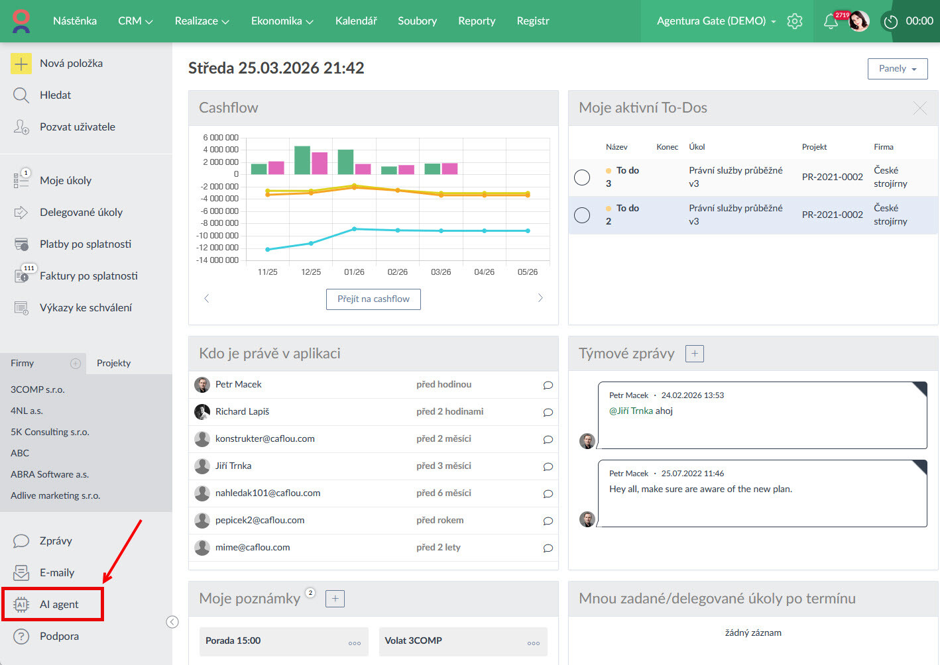Image resolution: width=940 pixels, height=665 pixels.
Task: Add new team message with plus icon
Action: (694, 354)
